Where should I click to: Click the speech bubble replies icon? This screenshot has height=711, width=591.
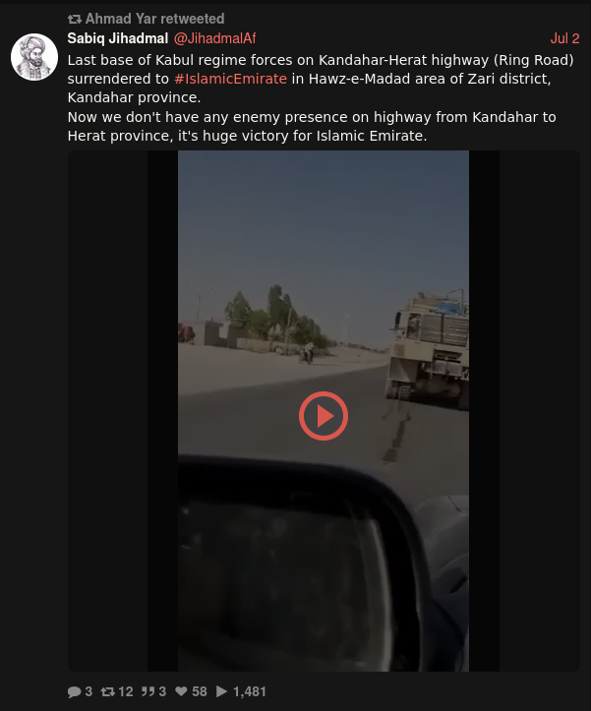74,691
